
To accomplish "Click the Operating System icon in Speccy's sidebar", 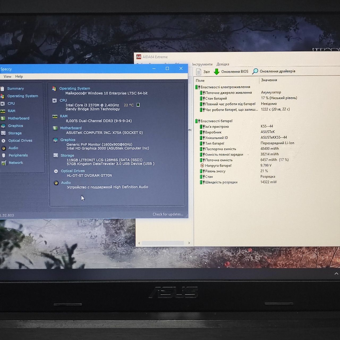I will point(2,96).
